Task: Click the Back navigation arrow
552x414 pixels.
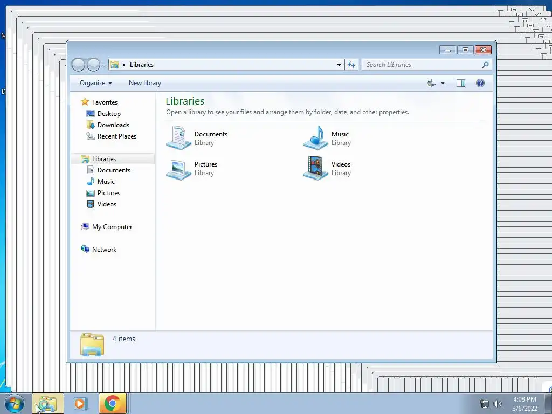Action: pyautogui.click(x=78, y=65)
